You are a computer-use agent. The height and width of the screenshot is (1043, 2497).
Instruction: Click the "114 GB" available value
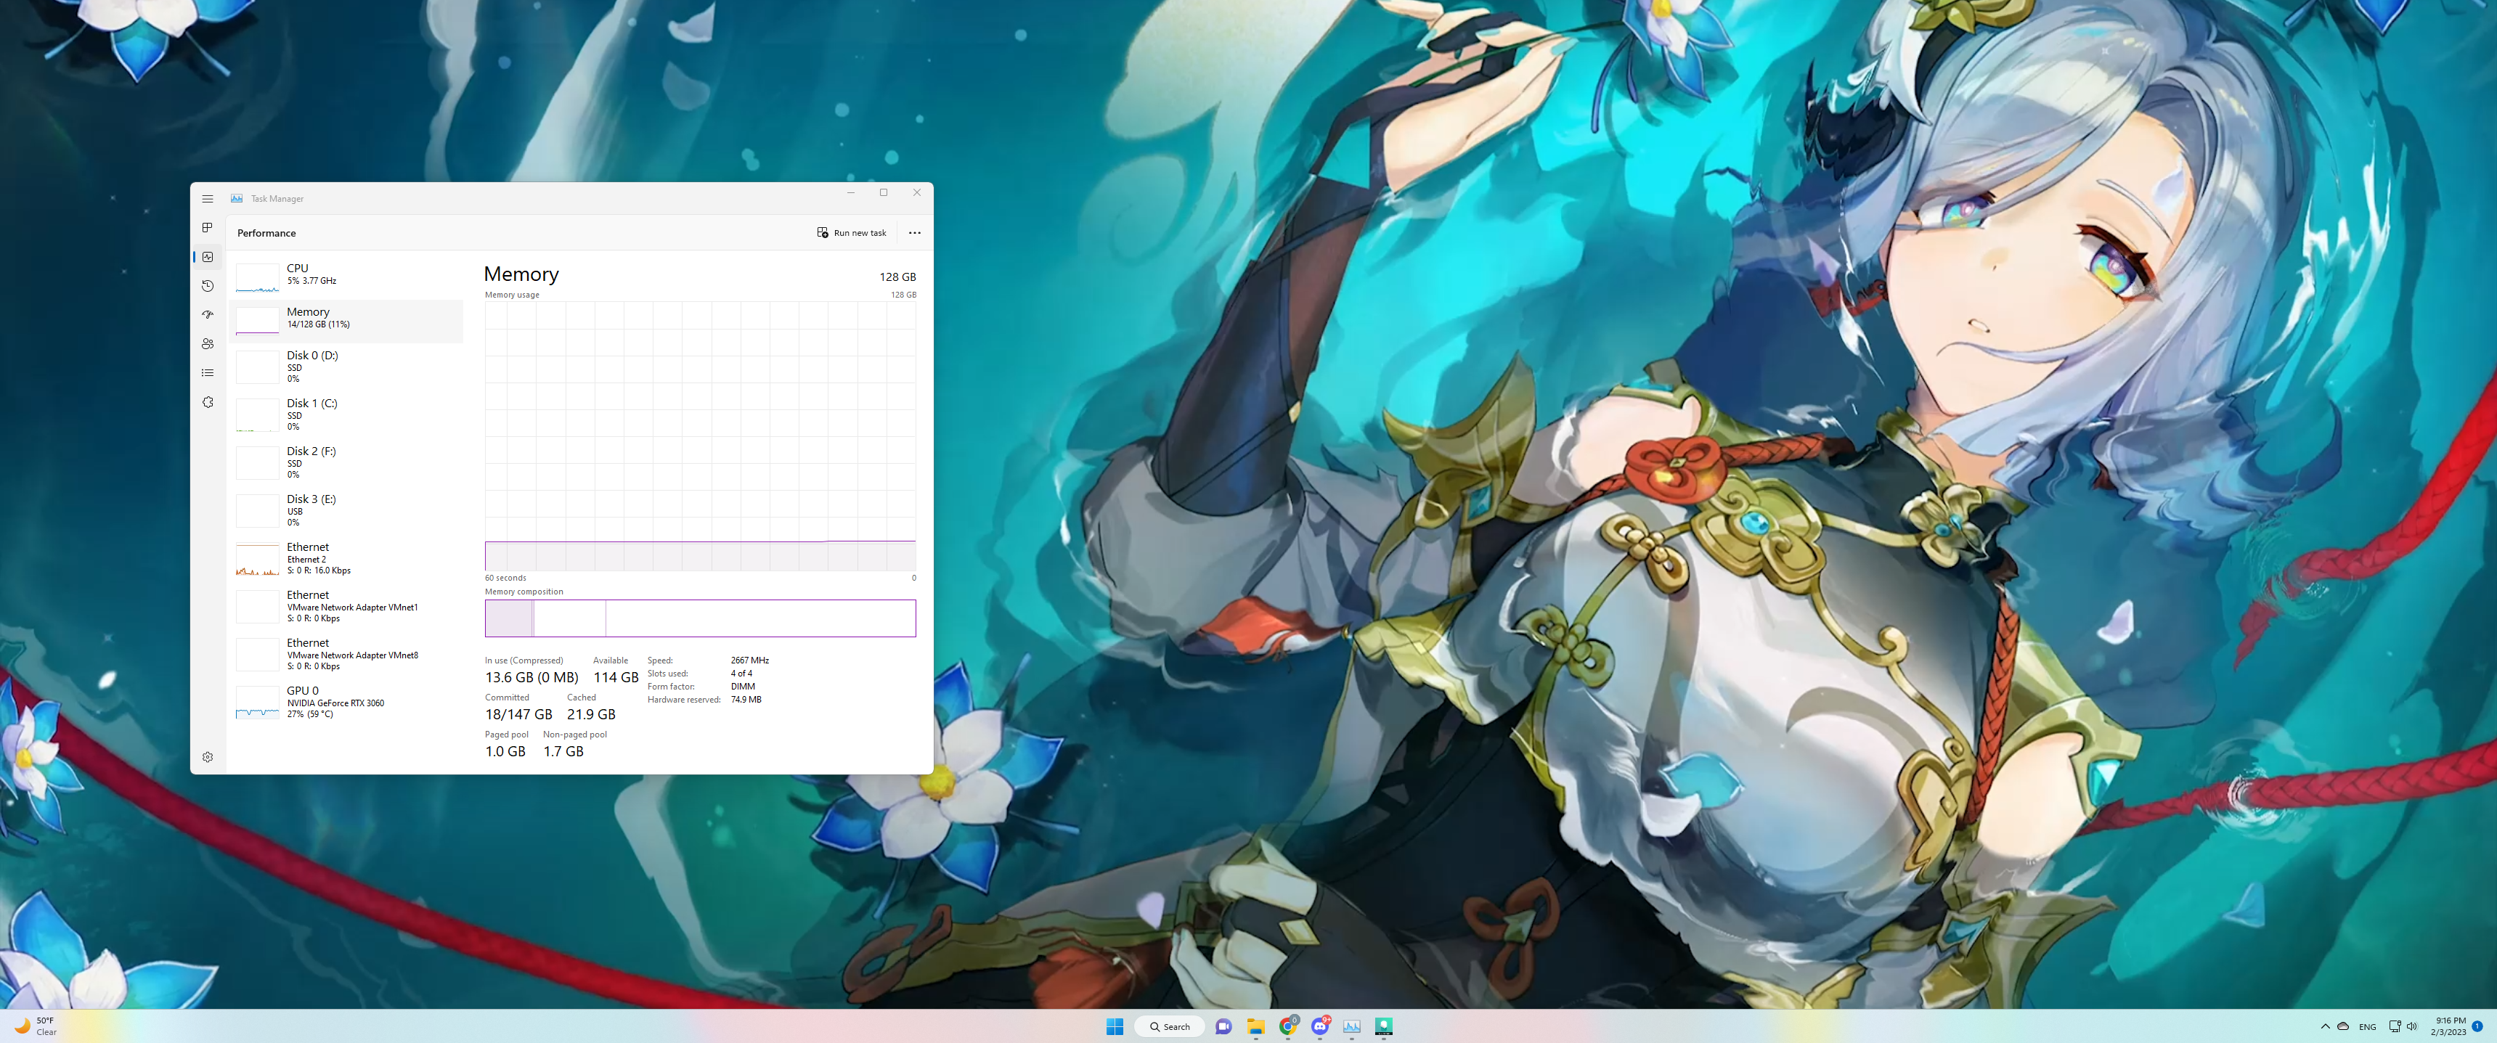(x=616, y=678)
